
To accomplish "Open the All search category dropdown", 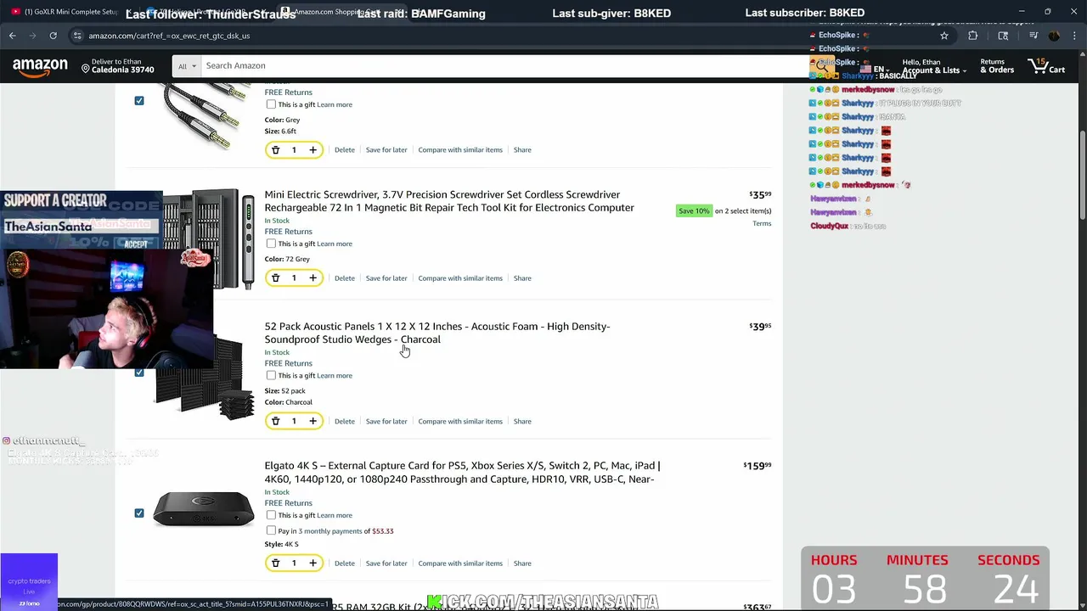I will (x=186, y=66).
